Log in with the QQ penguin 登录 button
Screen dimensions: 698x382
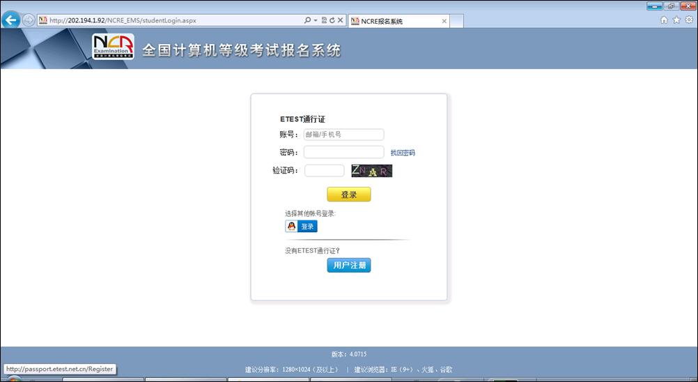[302, 226]
